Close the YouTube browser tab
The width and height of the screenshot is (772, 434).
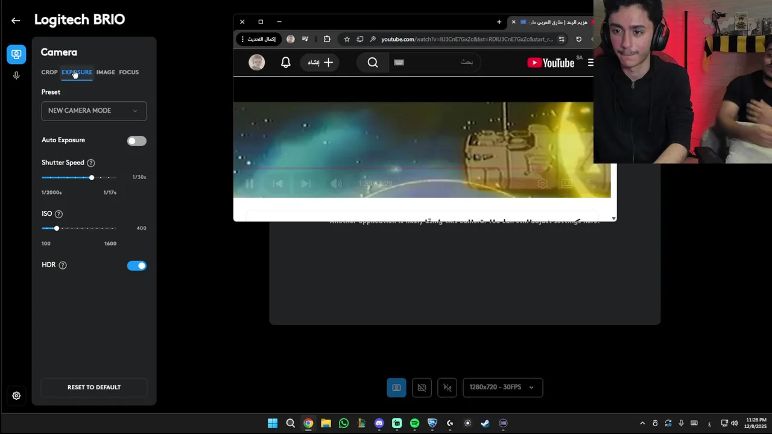point(513,22)
